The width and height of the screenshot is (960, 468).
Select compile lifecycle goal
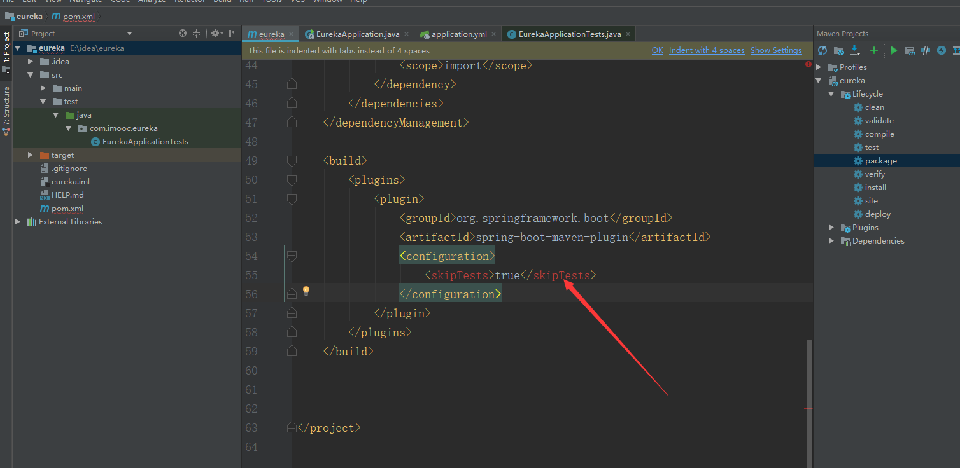tap(879, 134)
